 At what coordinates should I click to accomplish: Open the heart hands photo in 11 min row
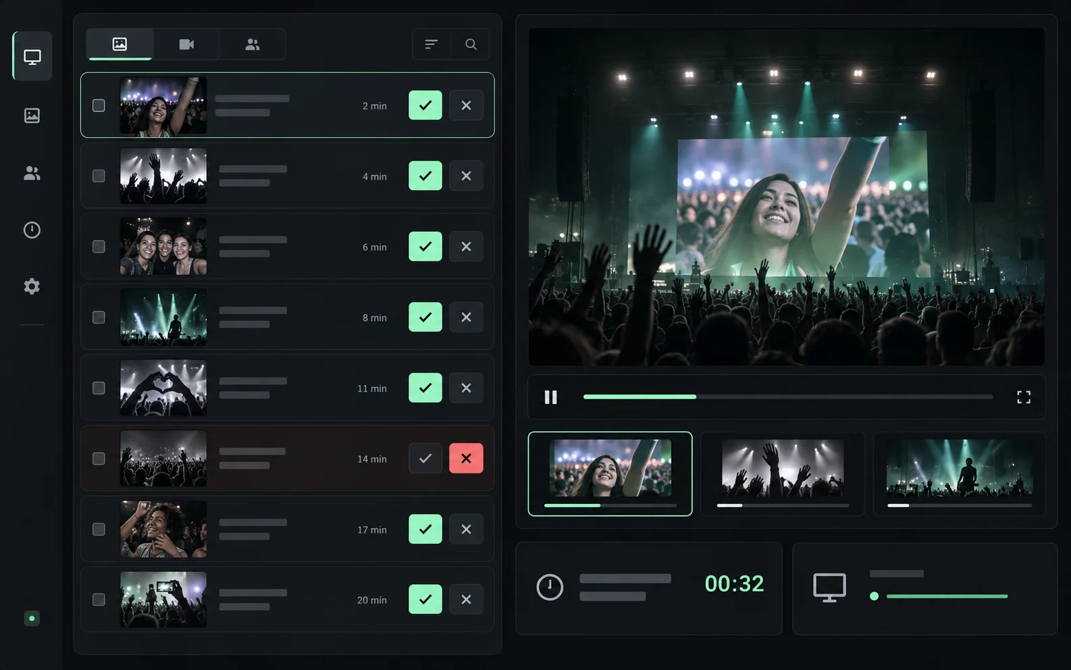[163, 388]
